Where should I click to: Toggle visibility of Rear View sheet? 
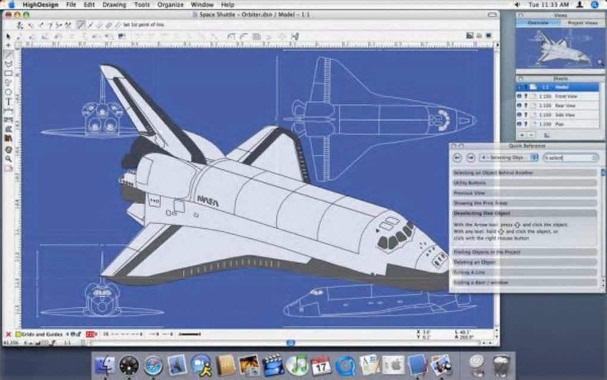point(519,105)
